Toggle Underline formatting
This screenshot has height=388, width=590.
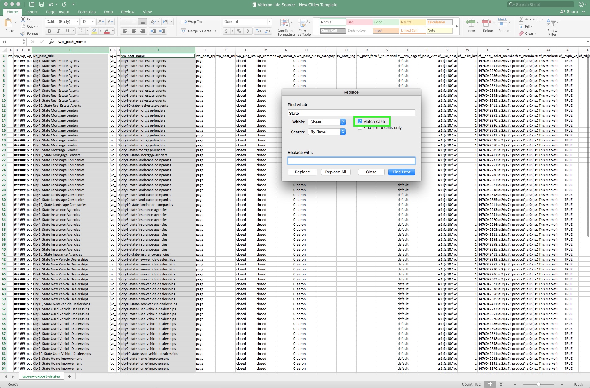click(67, 31)
